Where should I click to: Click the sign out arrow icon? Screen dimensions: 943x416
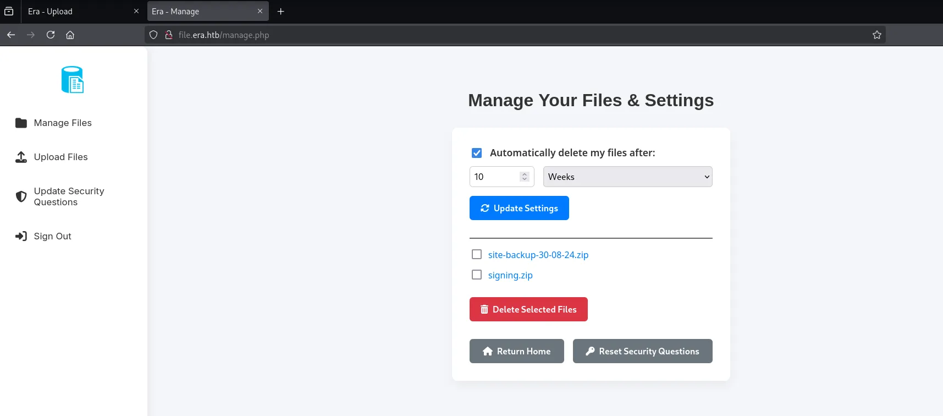coord(21,236)
